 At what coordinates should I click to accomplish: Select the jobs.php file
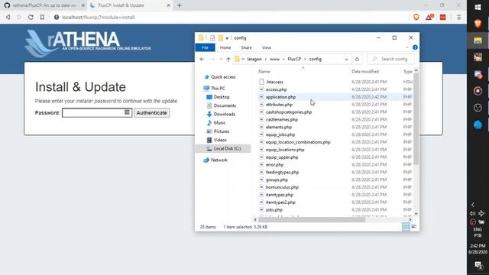point(274,210)
